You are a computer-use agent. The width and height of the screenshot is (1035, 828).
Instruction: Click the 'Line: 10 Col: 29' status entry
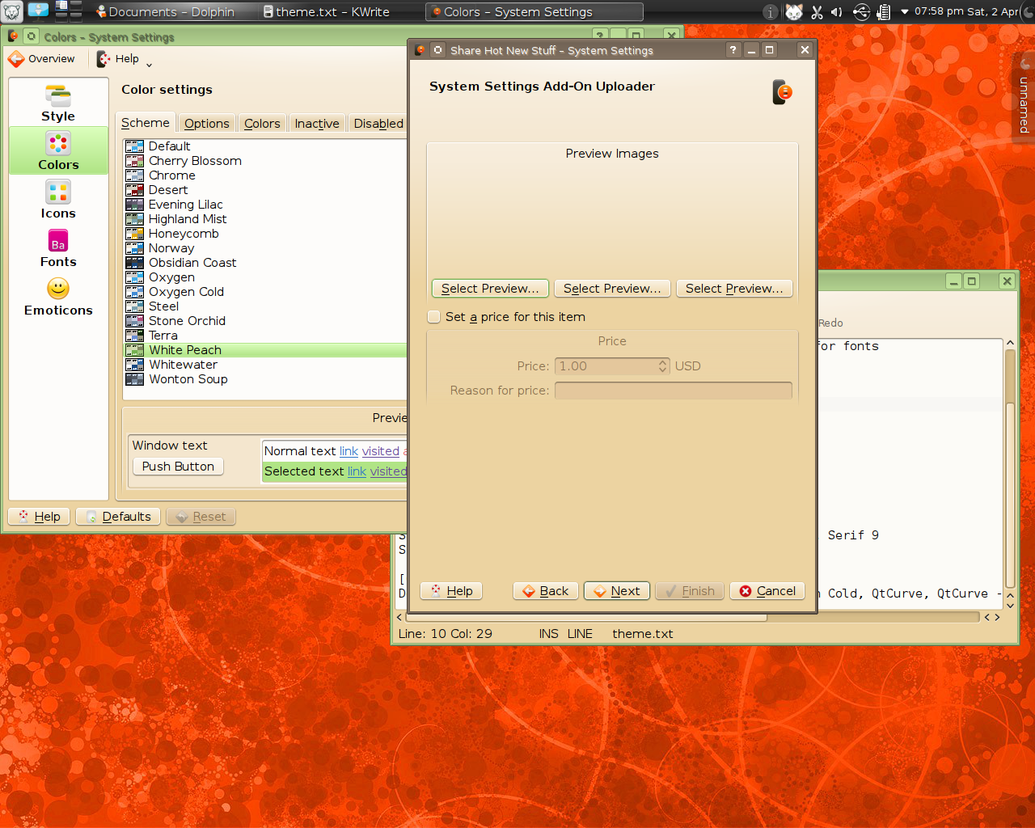445,634
